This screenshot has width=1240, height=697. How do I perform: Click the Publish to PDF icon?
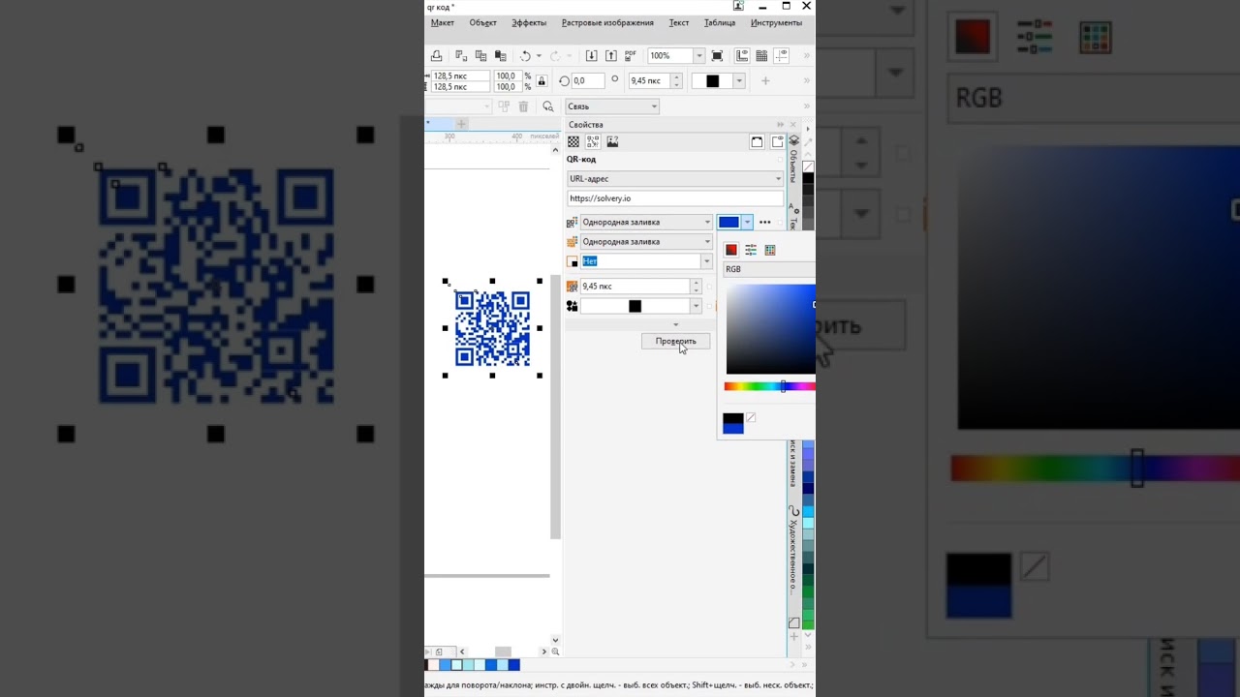point(631,56)
